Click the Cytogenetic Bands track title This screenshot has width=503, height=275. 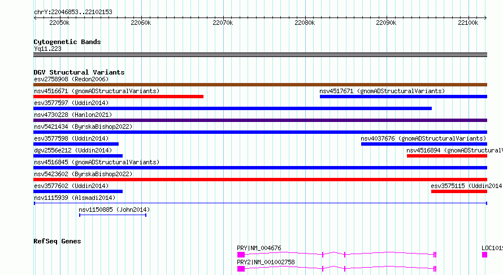pos(67,42)
